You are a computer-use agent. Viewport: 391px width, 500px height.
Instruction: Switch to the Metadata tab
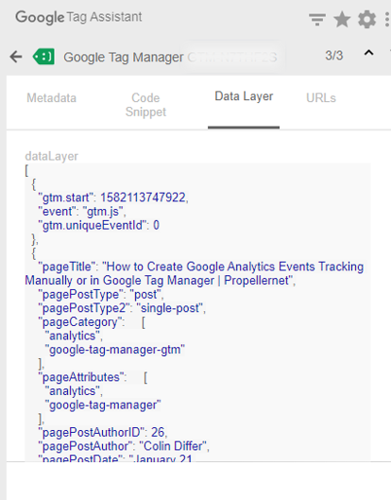[x=52, y=98]
